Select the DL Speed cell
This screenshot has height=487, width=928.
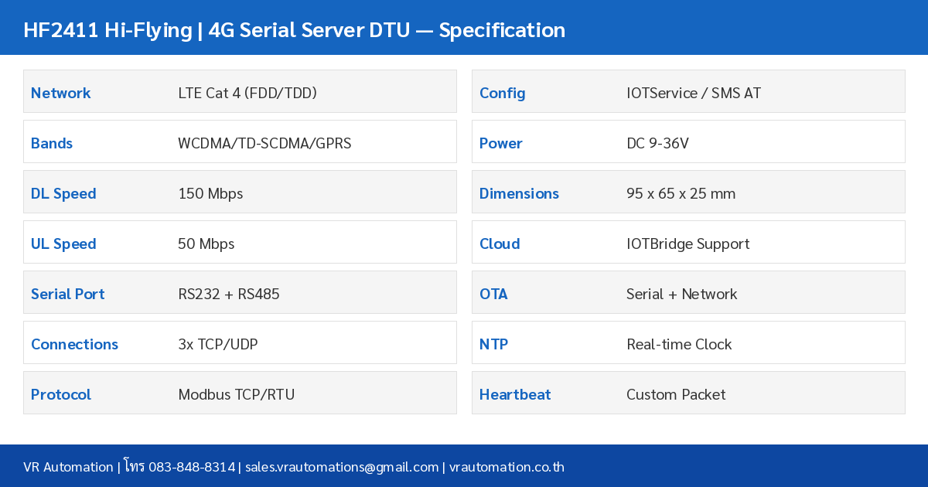pos(63,193)
